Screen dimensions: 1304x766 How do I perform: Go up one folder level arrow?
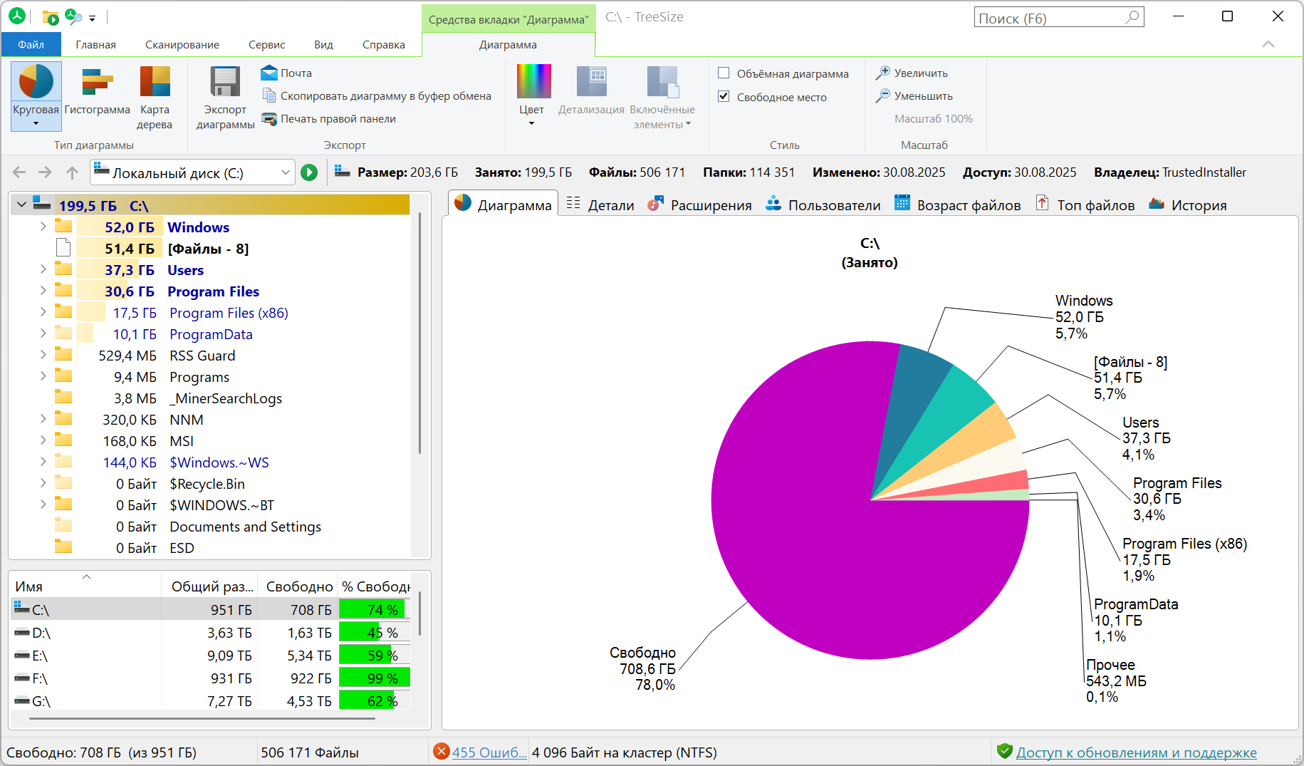coord(72,172)
